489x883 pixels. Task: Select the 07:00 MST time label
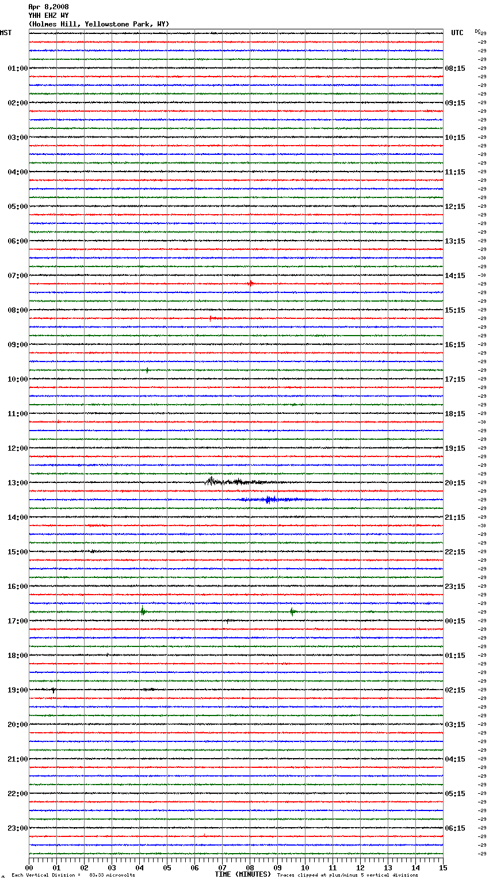point(18,276)
